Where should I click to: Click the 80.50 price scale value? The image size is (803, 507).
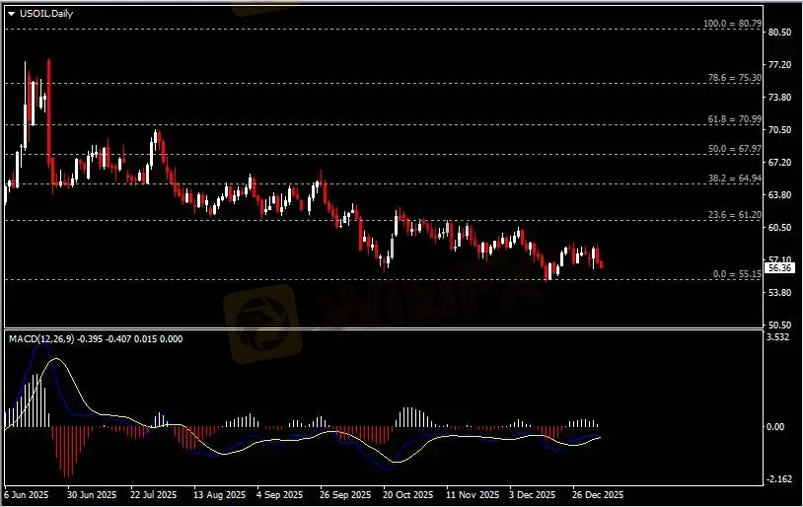[x=780, y=33]
